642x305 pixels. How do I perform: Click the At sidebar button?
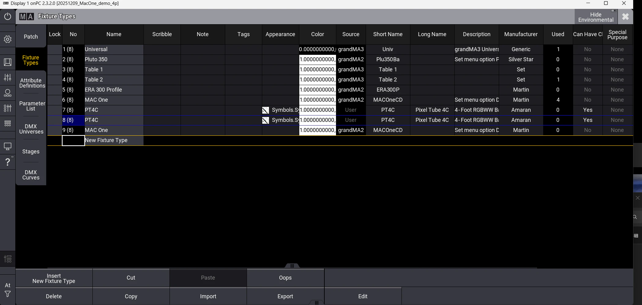click(x=8, y=285)
